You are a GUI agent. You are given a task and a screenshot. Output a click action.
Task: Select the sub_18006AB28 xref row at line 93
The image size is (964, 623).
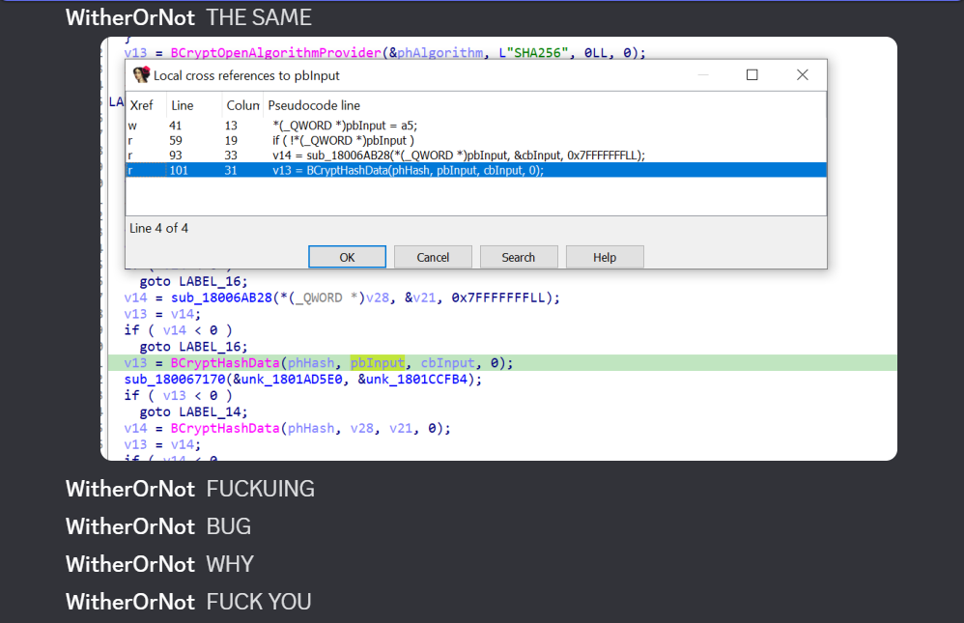click(x=459, y=155)
